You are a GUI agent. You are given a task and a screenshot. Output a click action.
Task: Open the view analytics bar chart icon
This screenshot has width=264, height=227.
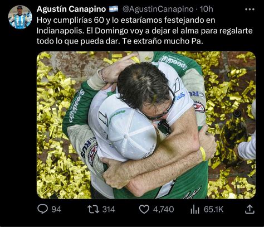click(x=195, y=210)
